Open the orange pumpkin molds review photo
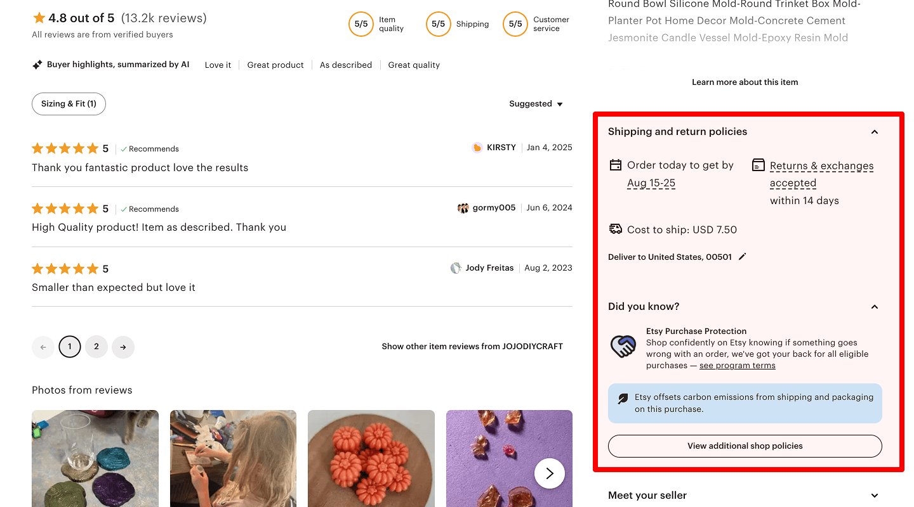The height and width of the screenshot is (507, 914). click(x=371, y=458)
